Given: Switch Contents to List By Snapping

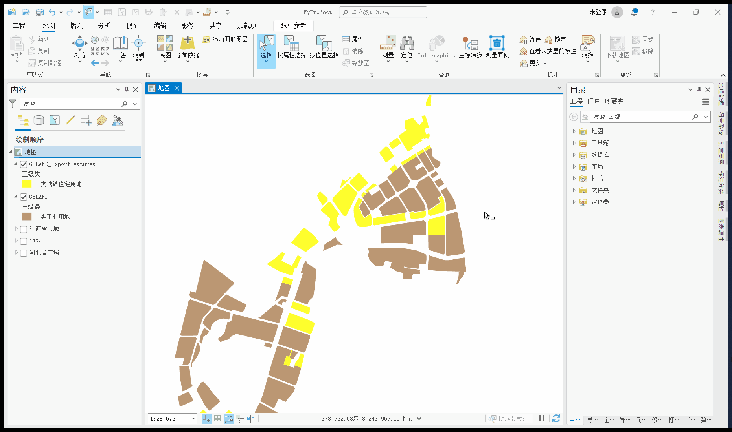Looking at the screenshot, I should (86, 120).
